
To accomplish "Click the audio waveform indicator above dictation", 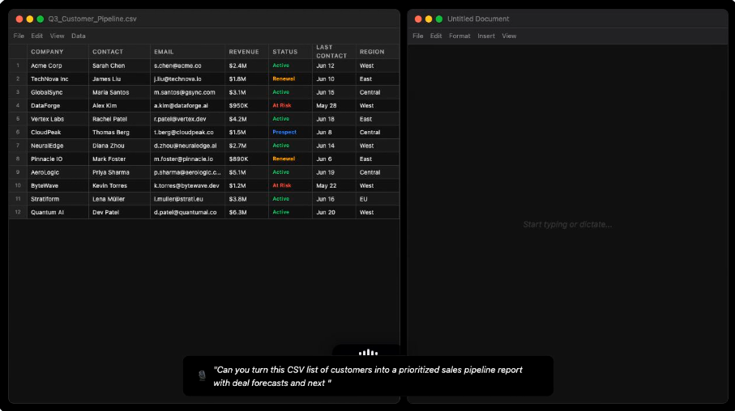I will tap(368, 352).
